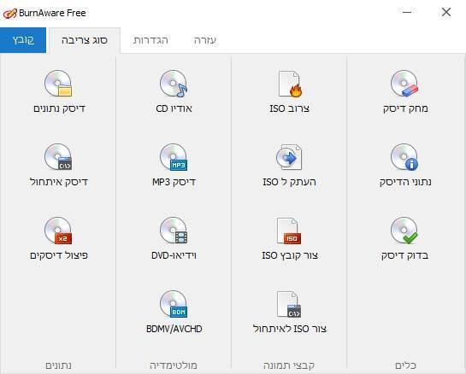Launch Erase disc (מחק דיסק) eraser icon

(x=404, y=84)
